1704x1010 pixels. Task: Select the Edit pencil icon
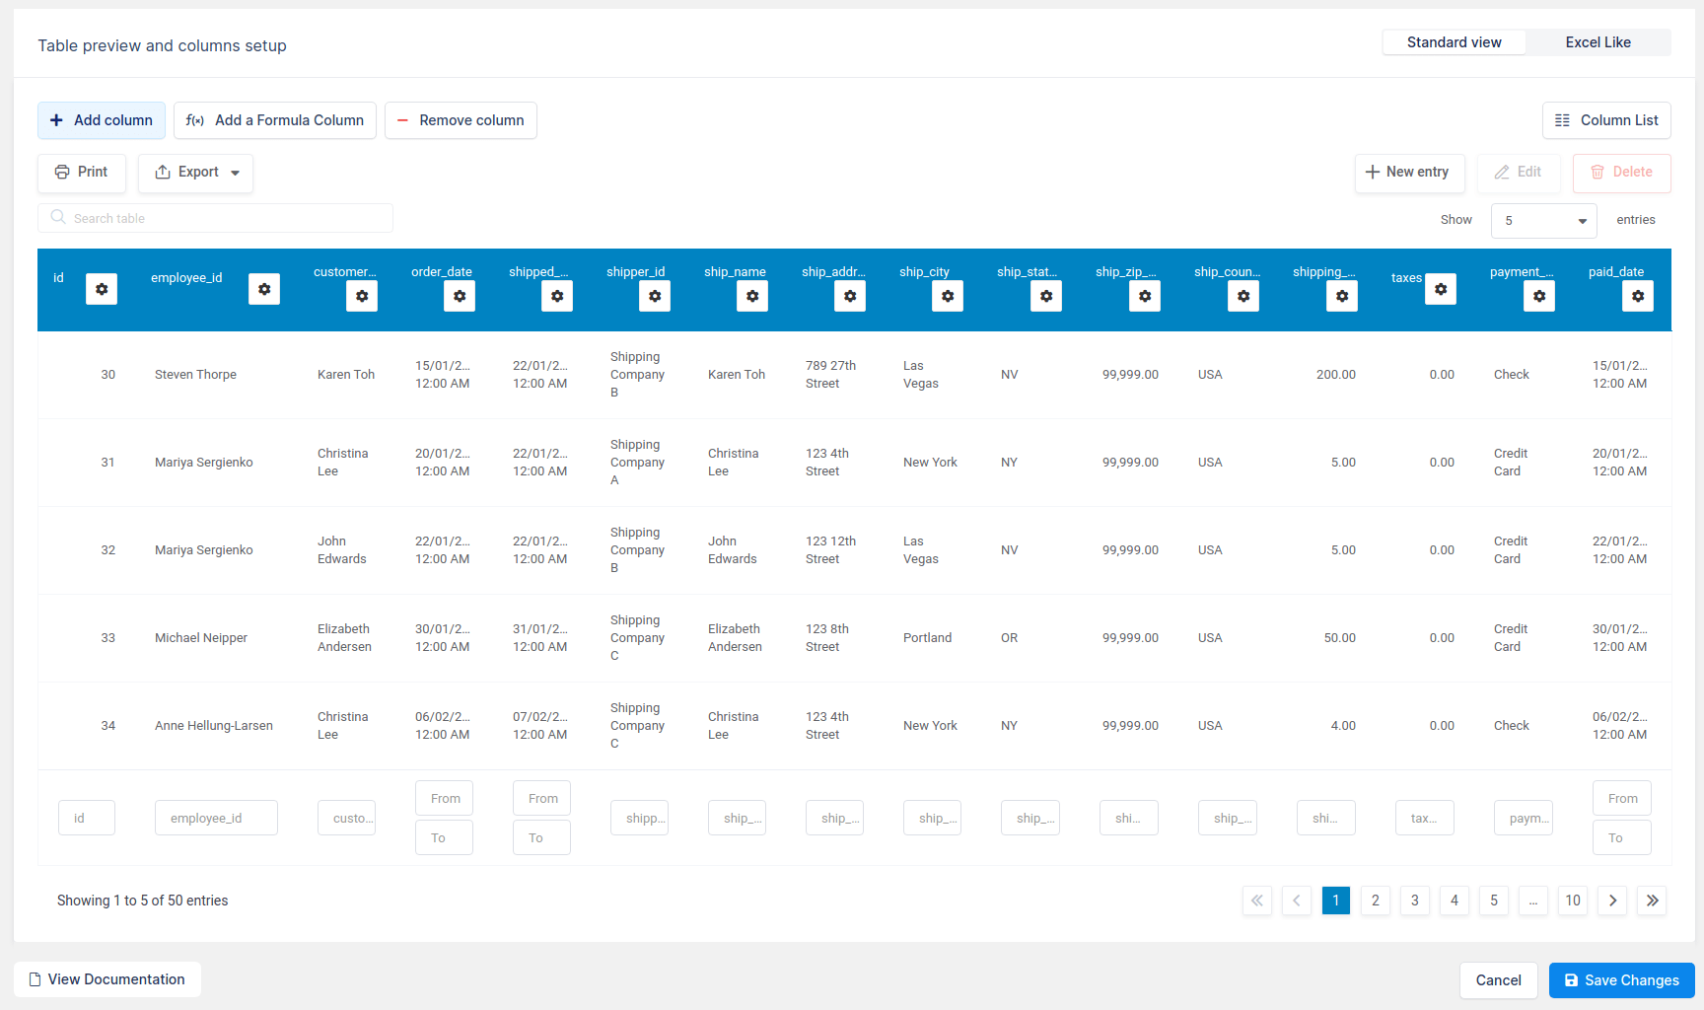point(1501,172)
